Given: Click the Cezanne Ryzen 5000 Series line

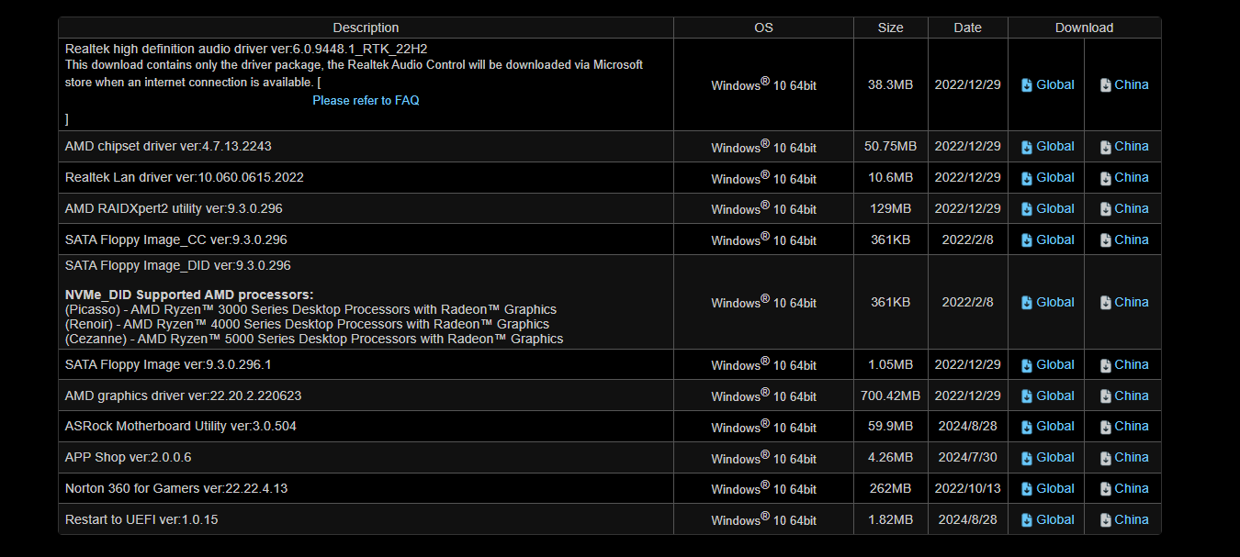Looking at the screenshot, I should point(314,339).
